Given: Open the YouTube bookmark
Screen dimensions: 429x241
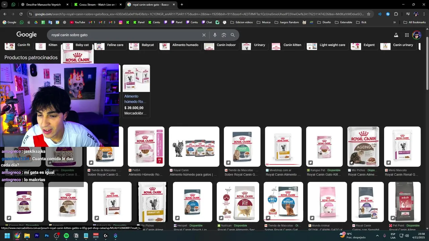Looking at the screenshot, I should [x=77, y=22].
